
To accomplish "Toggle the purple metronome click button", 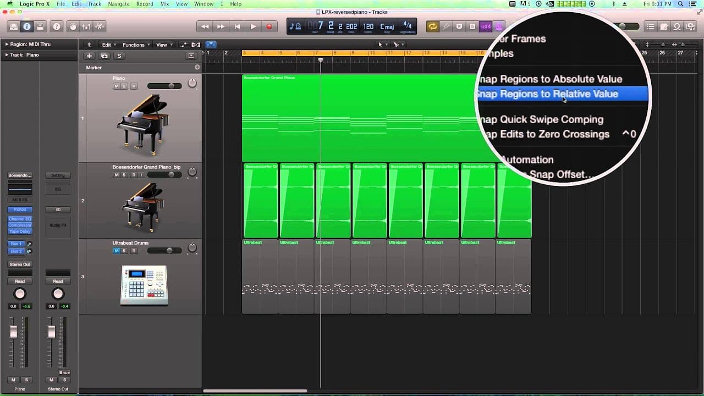I will pyautogui.click(x=499, y=26).
